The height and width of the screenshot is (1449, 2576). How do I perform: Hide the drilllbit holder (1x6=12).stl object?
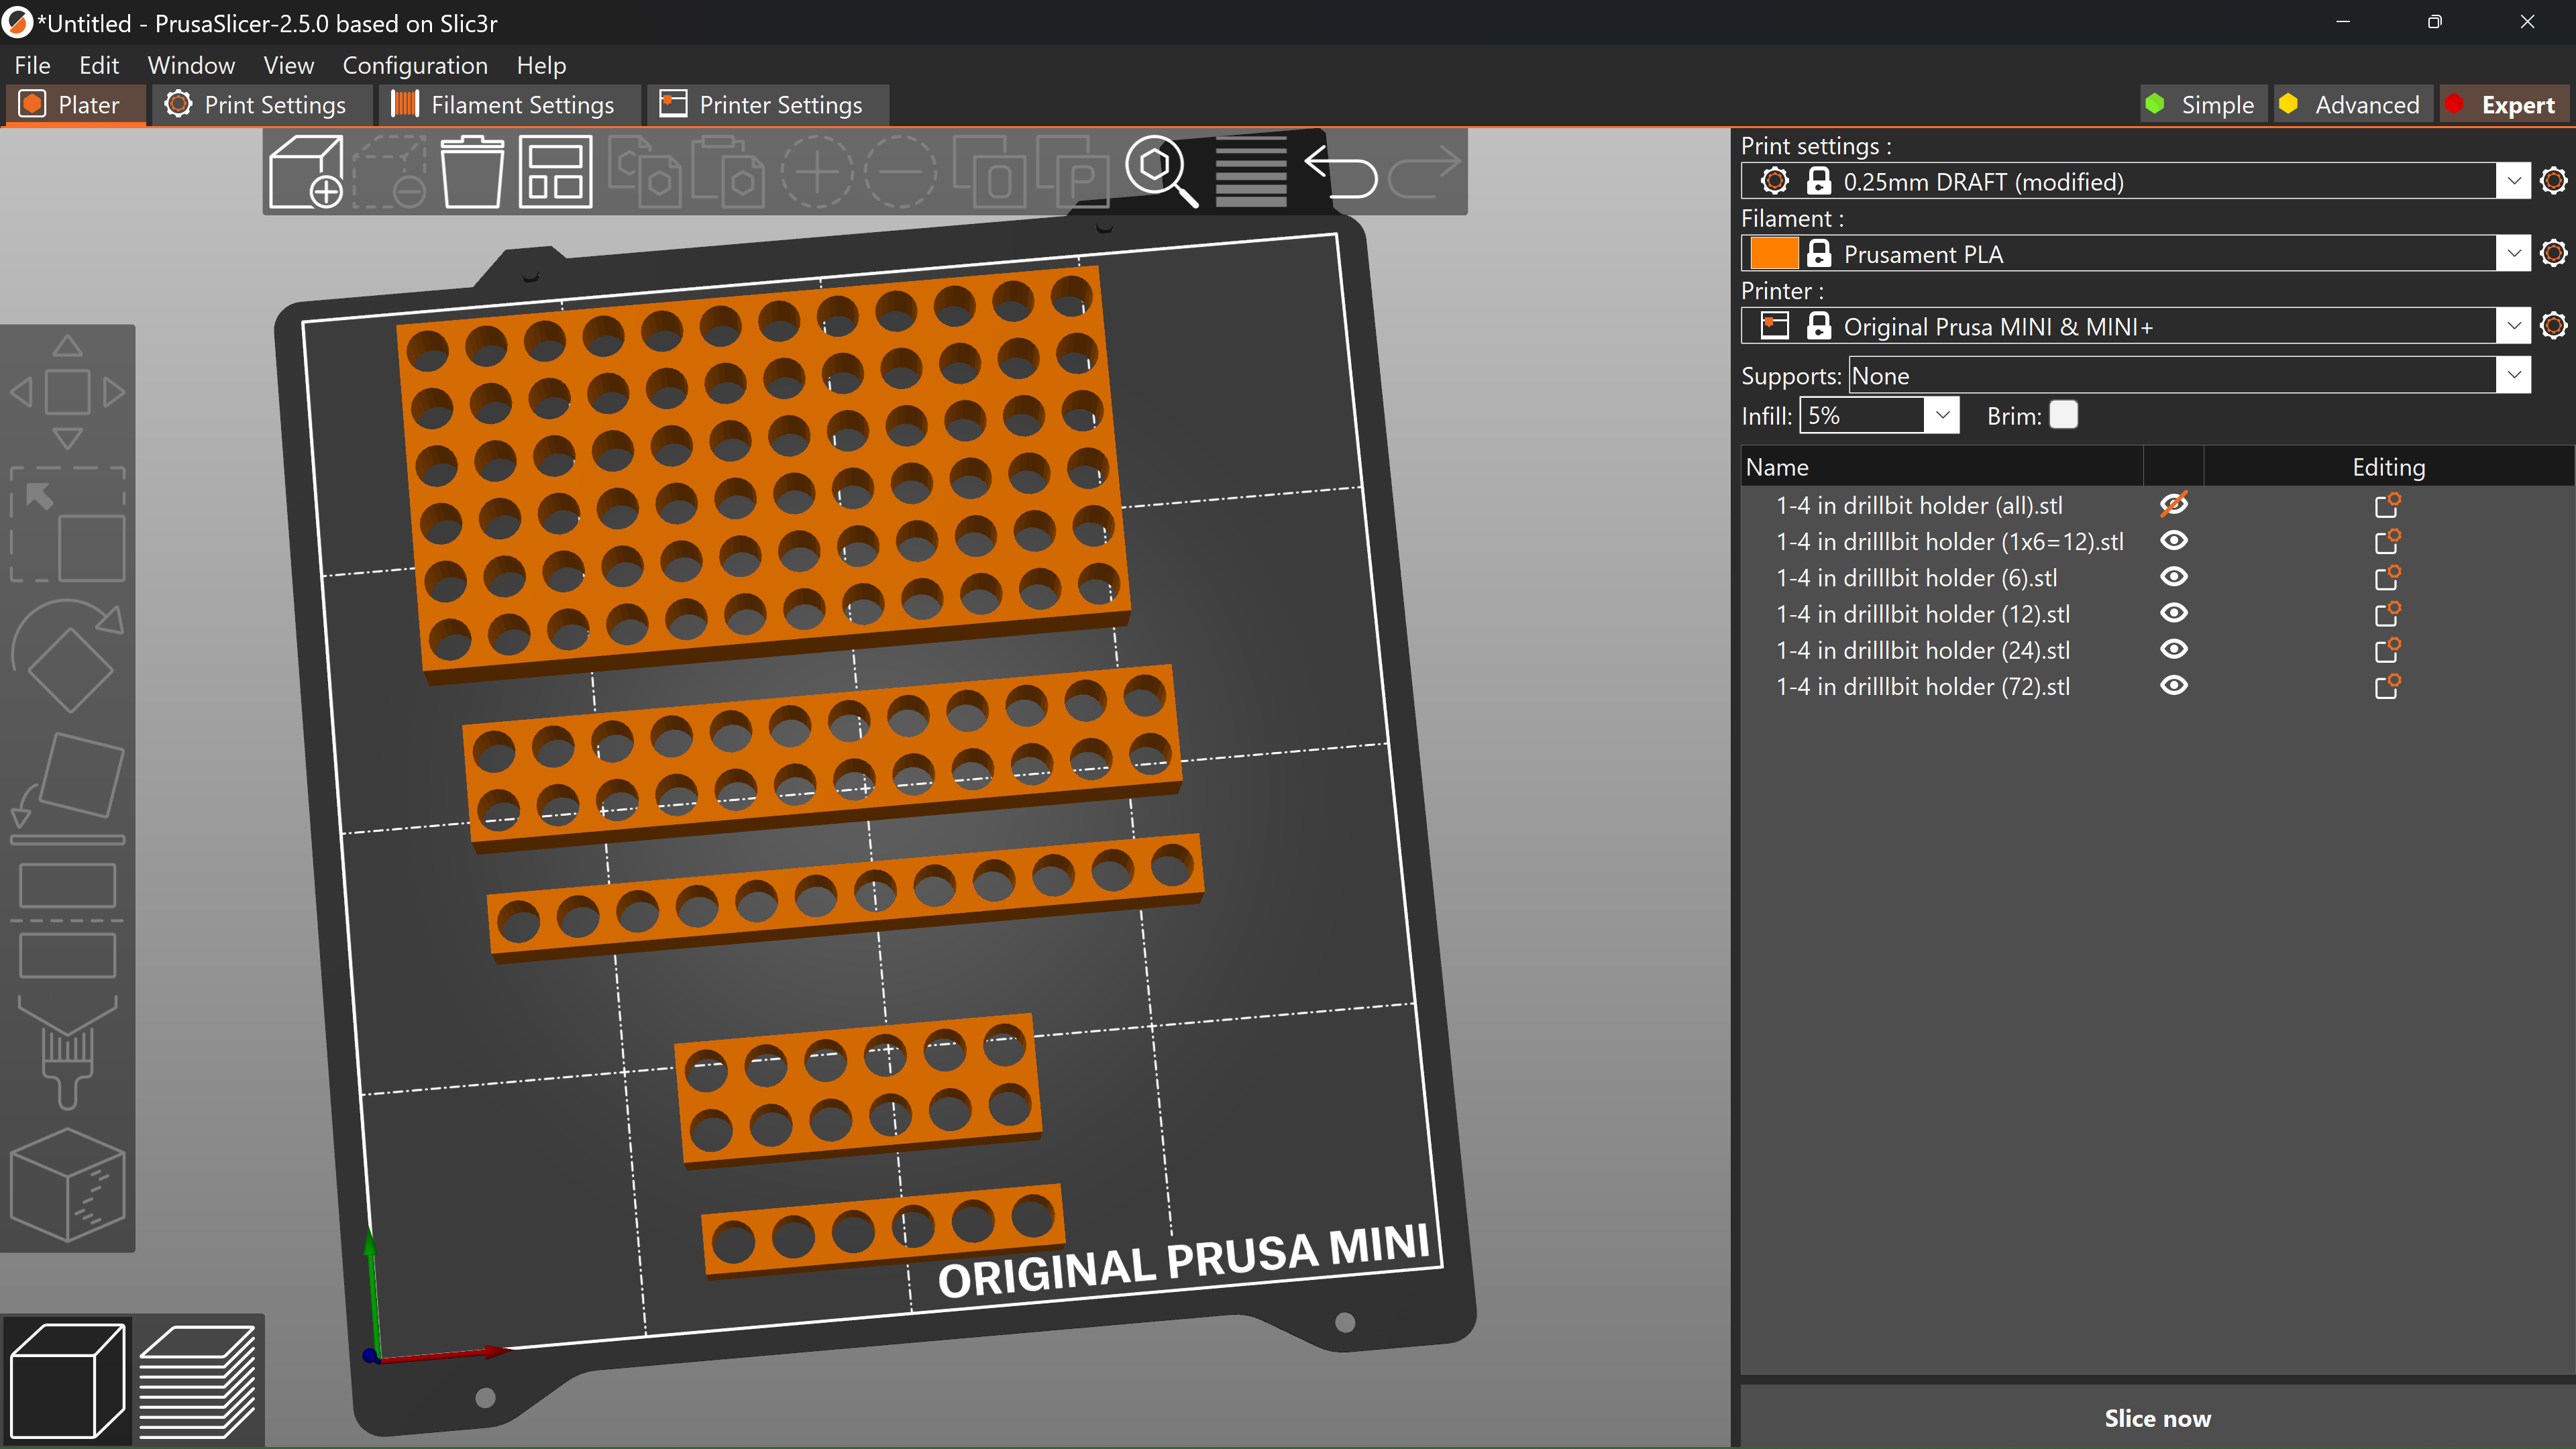point(2173,540)
